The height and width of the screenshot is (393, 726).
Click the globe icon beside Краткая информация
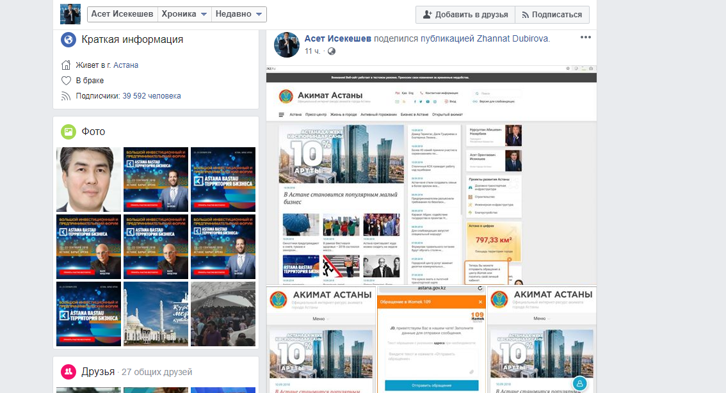69,40
